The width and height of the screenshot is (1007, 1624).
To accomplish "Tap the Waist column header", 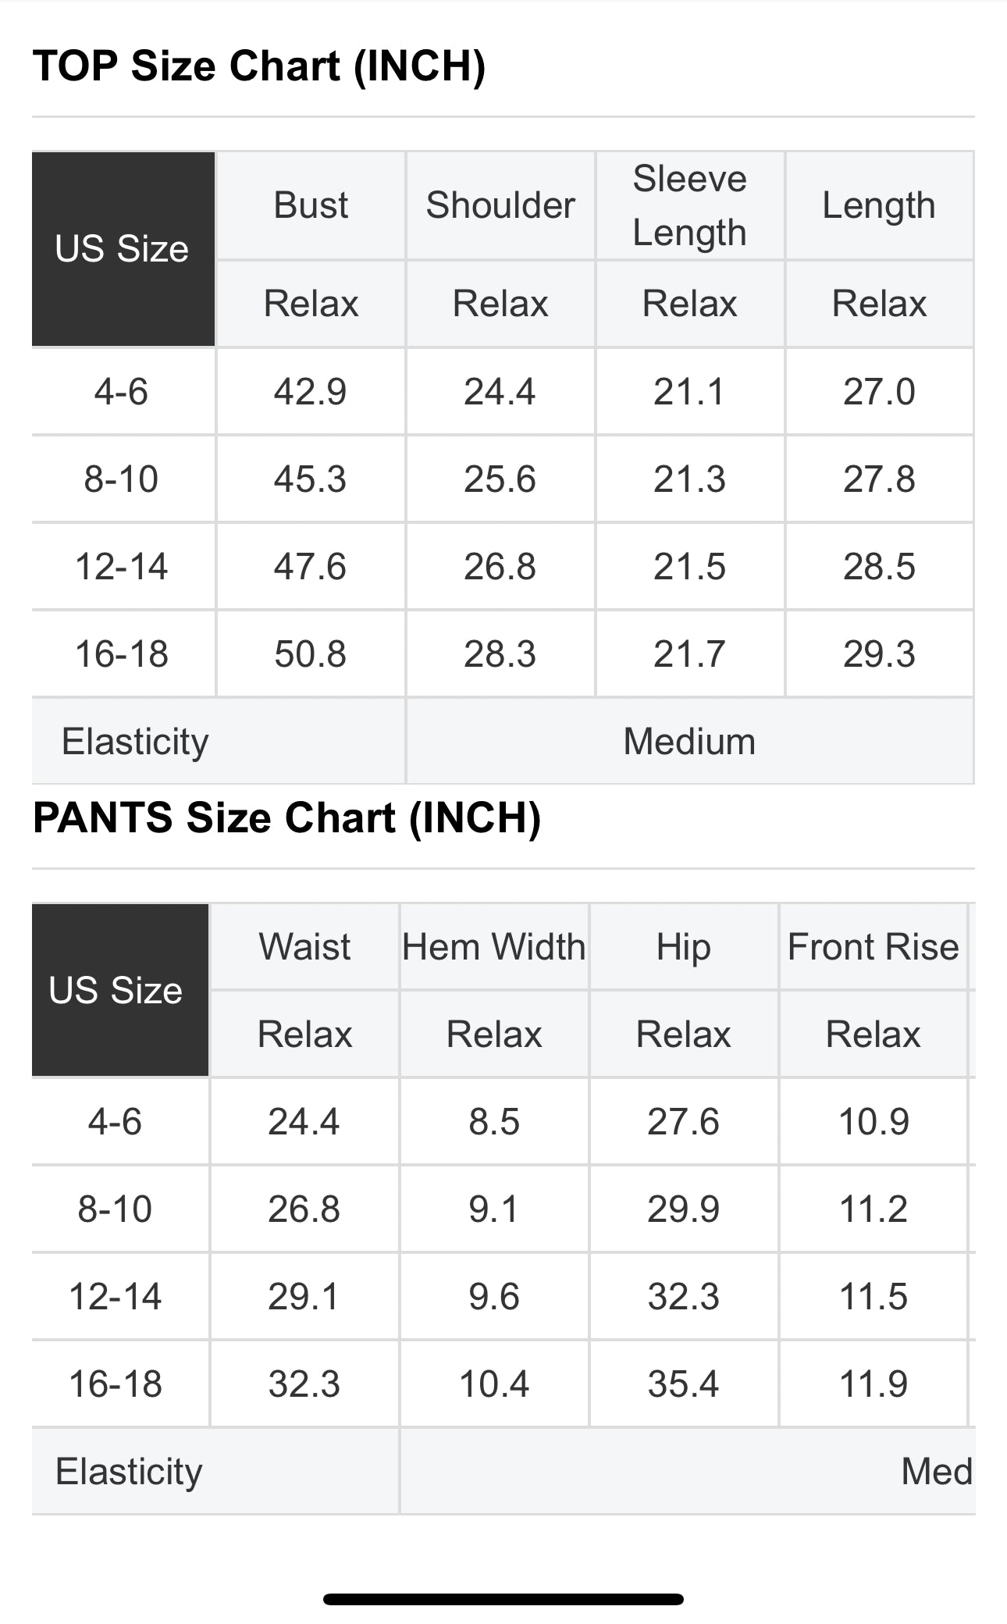I will tap(304, 947).
